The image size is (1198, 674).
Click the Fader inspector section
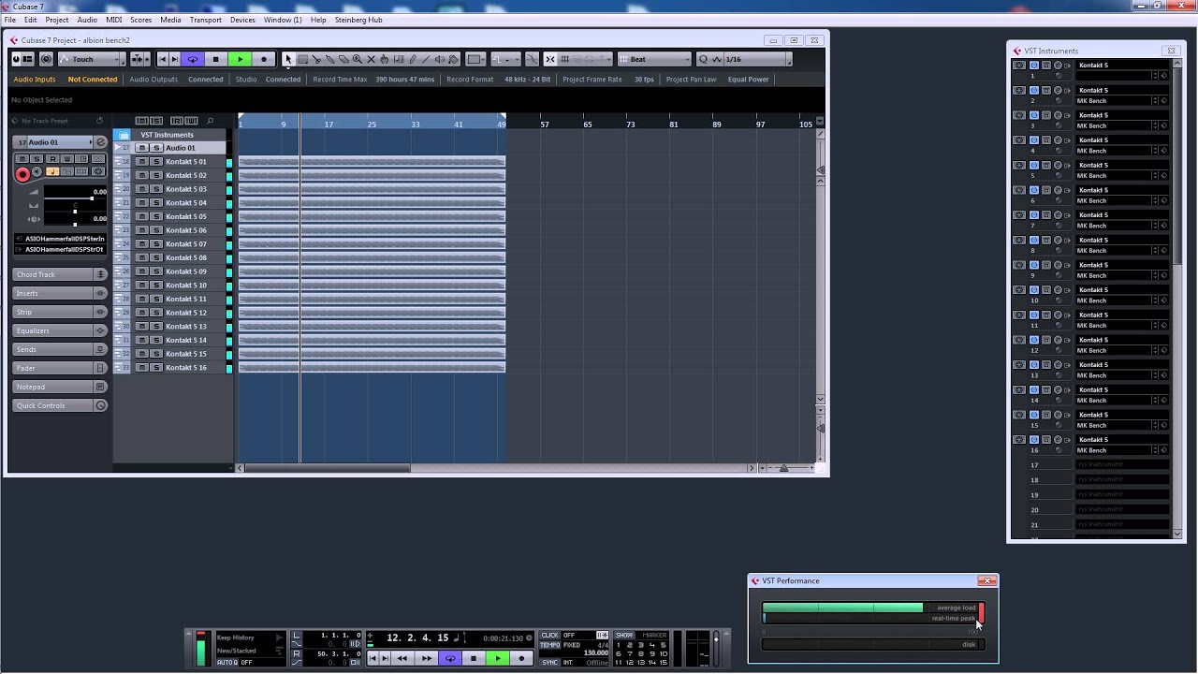(x=60, y=368)
